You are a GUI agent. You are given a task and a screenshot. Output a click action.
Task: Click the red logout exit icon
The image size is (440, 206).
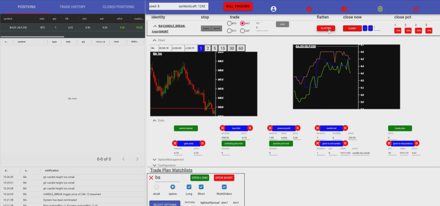click(x=416, y=9)
